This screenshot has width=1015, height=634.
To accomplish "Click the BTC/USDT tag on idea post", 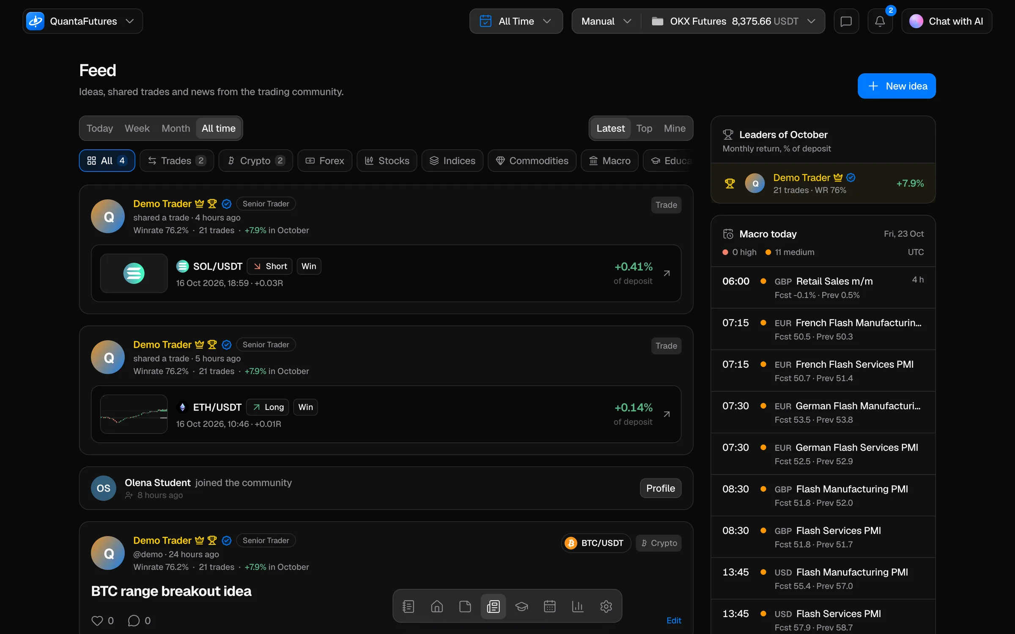I will tap(596, 543).
